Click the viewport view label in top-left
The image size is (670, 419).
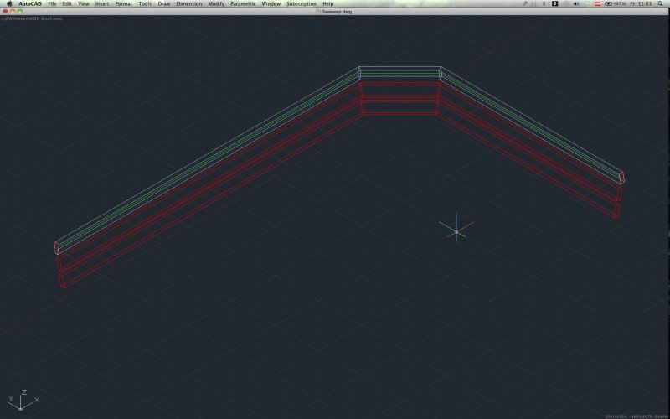tap(32, 18)
